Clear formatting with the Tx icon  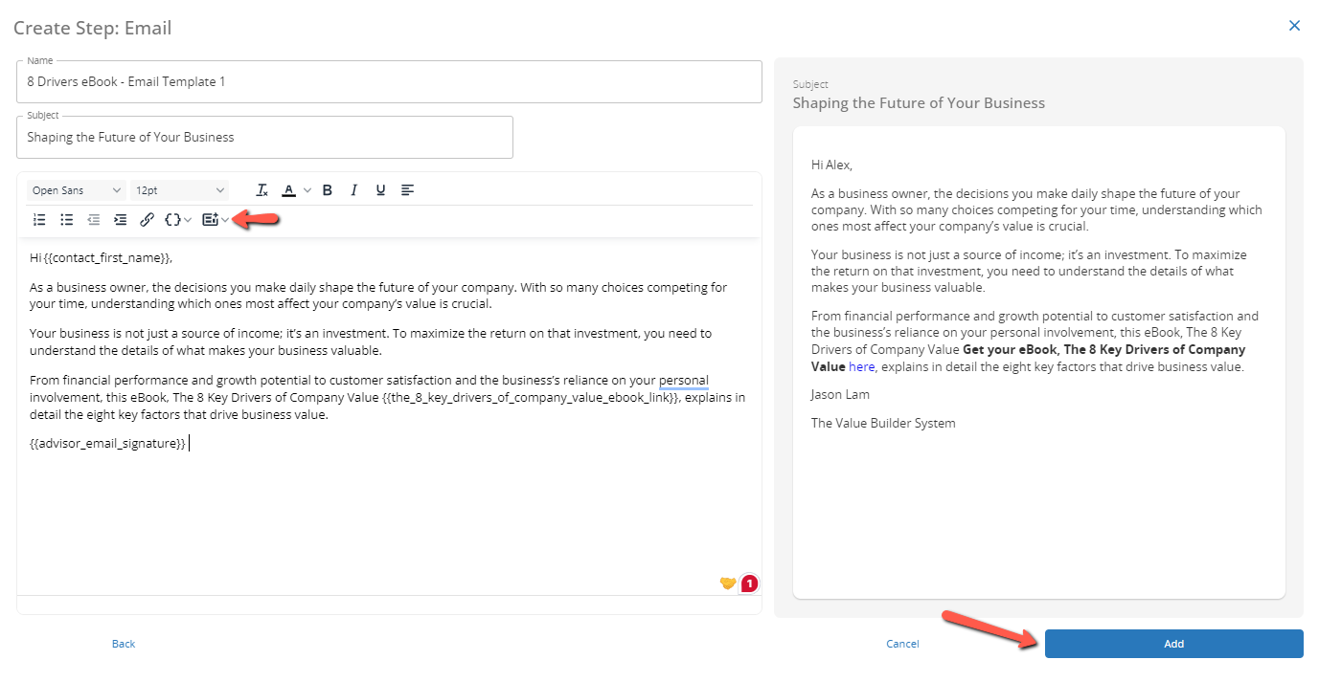click(x=262, y=189)
